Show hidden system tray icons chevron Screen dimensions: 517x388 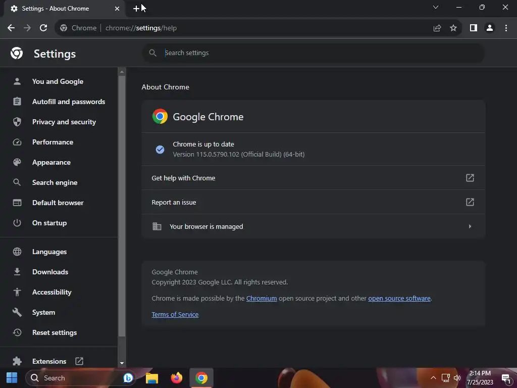pos(433,378)
